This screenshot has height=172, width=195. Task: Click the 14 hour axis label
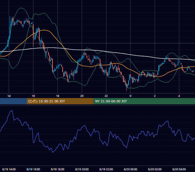pyautogui.click(x=9, y=96)
